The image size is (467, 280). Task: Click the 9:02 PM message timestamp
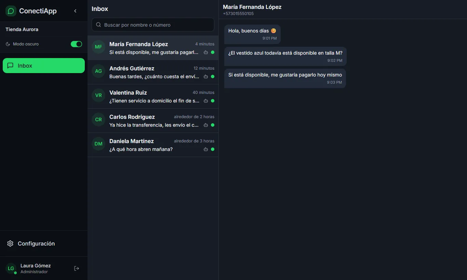(335, 60)
